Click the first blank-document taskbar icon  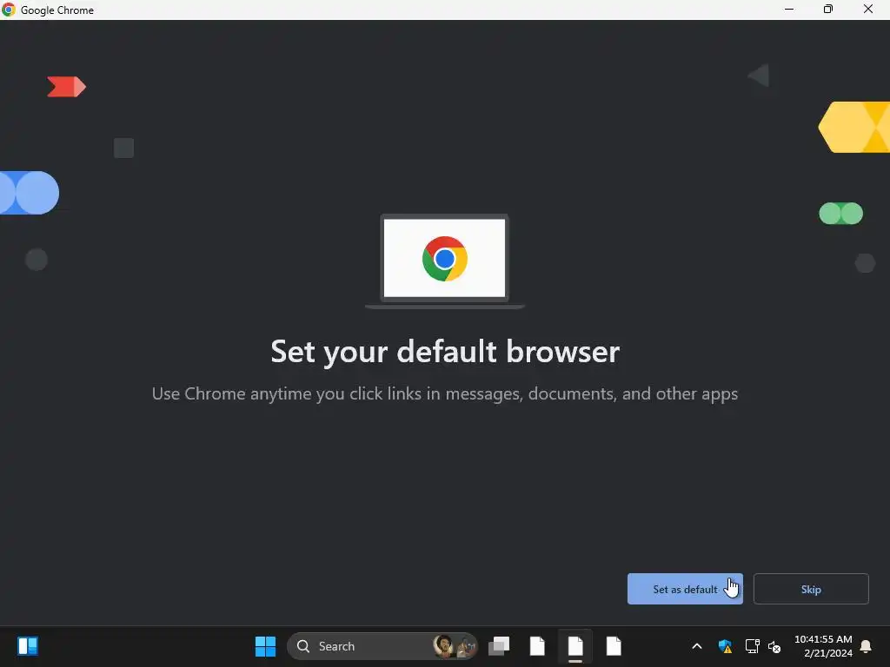pyautogui.click(x=537, y=646)
